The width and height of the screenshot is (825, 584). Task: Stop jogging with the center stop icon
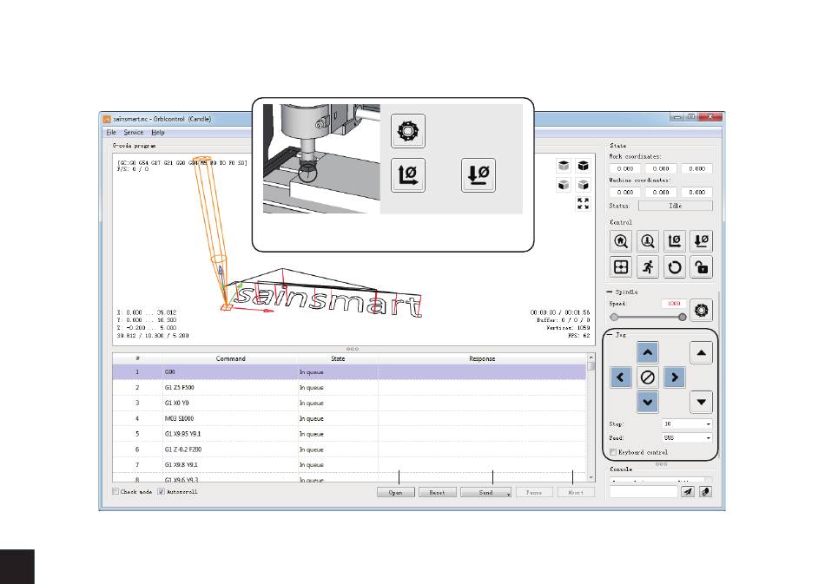tap(648, 377)
